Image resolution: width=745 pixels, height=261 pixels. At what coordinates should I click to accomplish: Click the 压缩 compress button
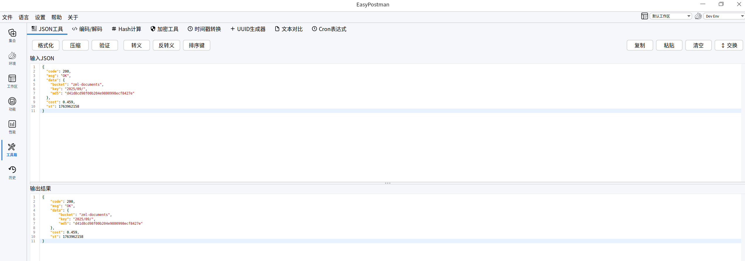(x=75, y=45)
